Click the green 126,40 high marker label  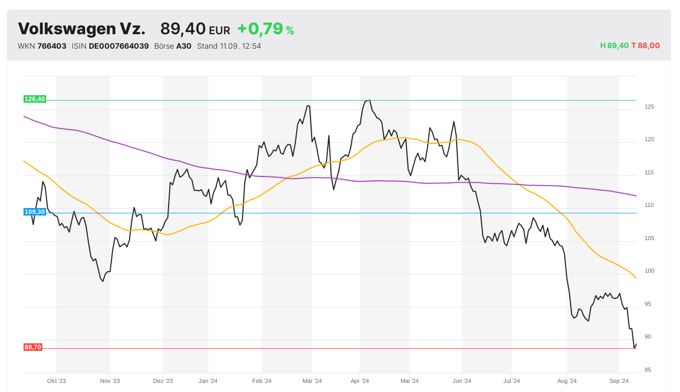35,99
